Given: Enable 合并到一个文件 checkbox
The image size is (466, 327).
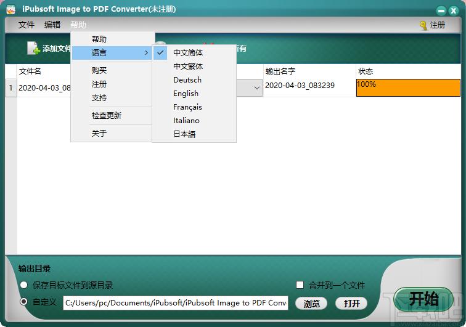Looking at the screenshot, I should tap(300, 285).
